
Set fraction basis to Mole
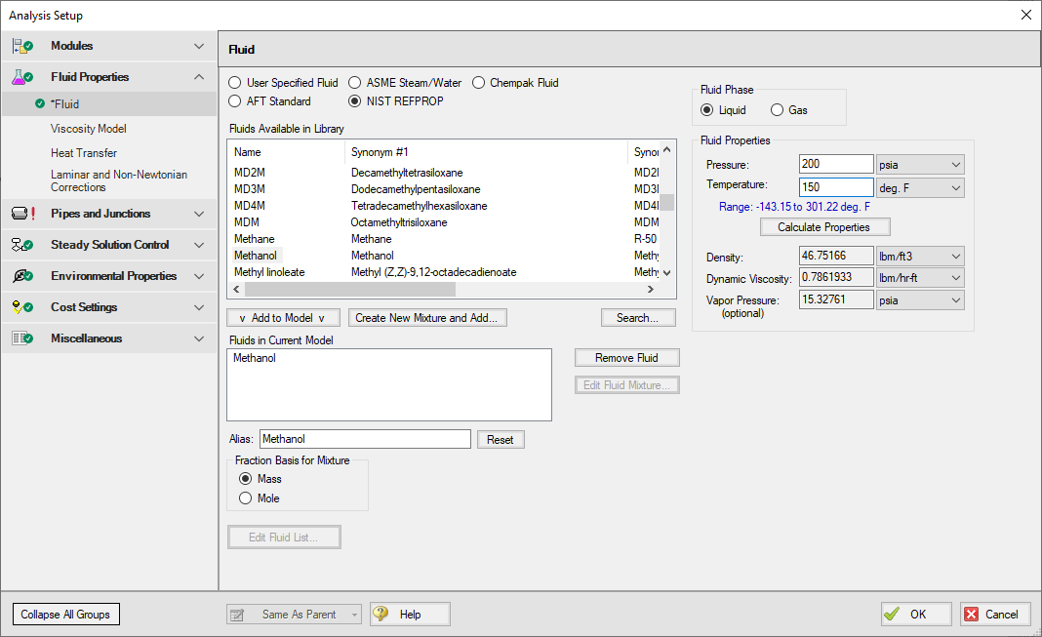[x=245, y=498]
